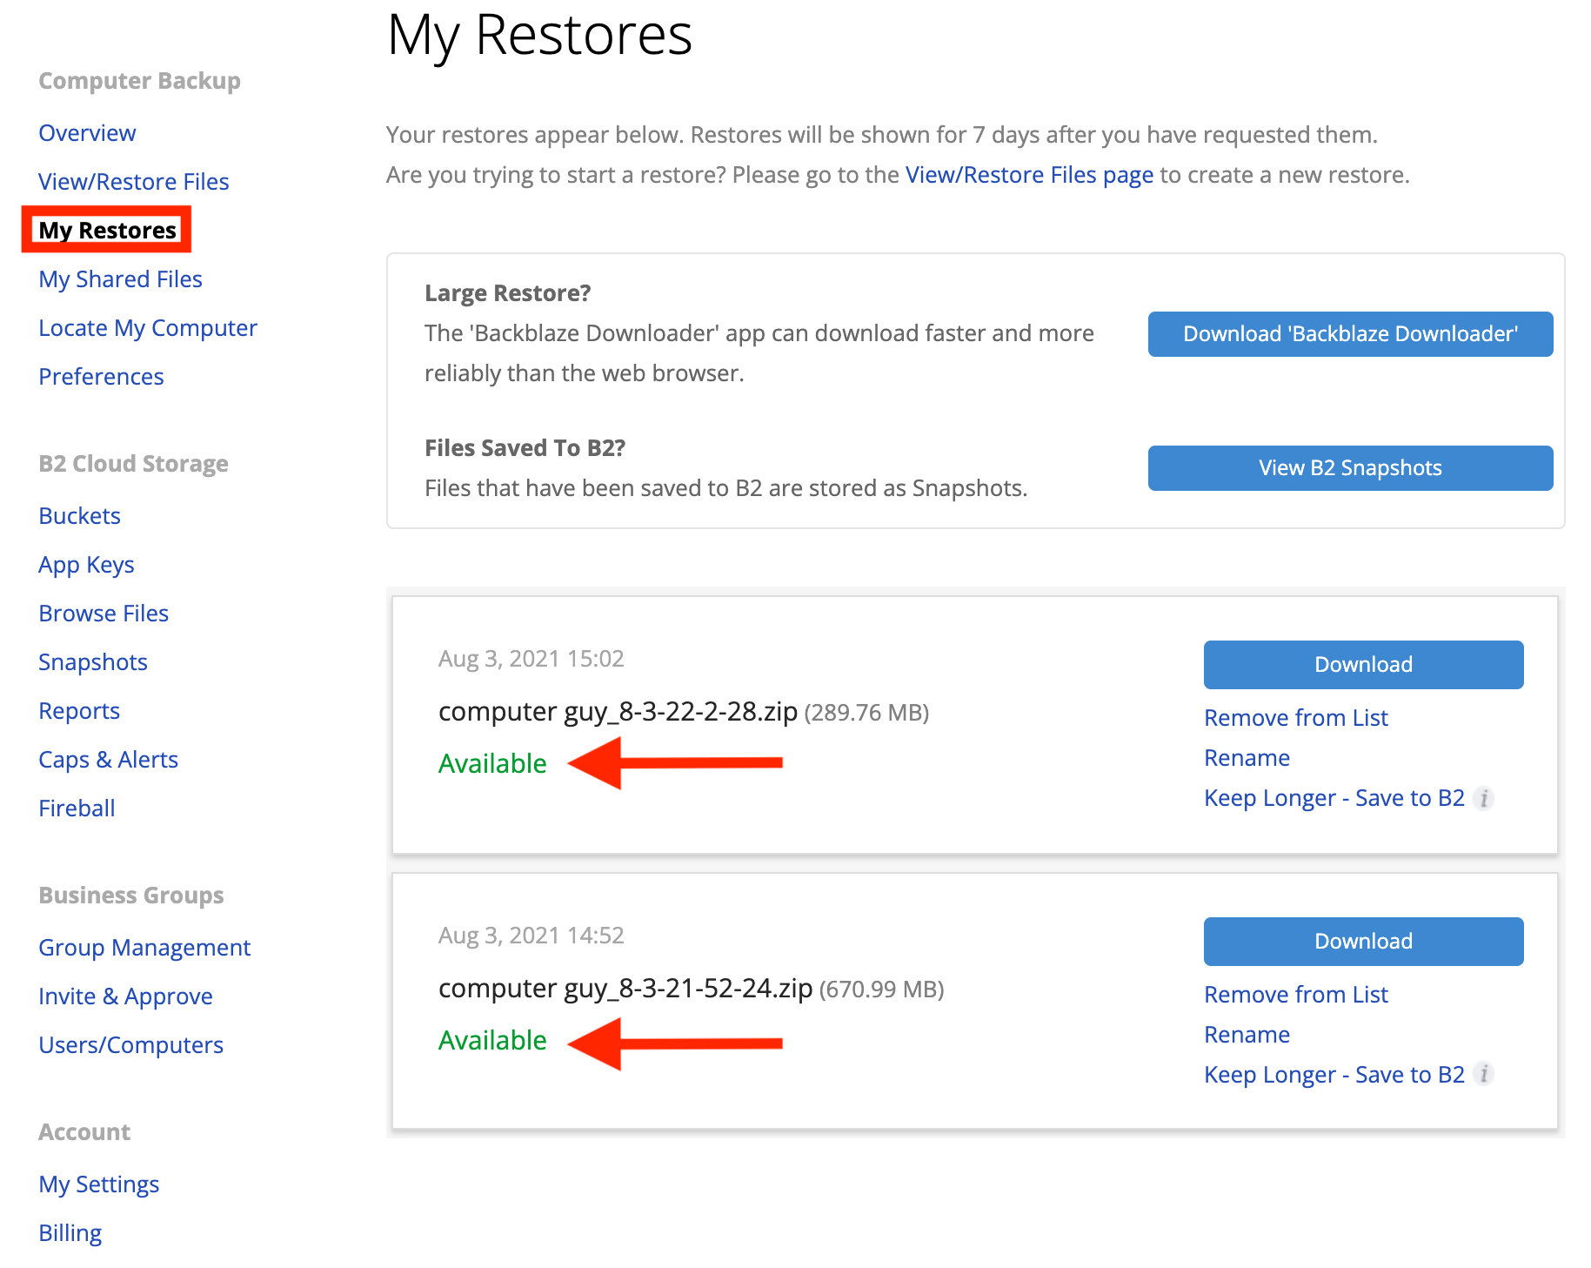1591x1268 pixels.
Task: Click the Computer Backup section heading
Action: click(139, 81)
